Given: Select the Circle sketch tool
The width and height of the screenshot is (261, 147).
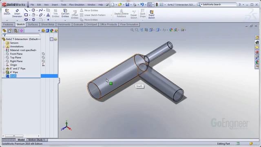Looking at the screenshot, I should pos(33,10).
